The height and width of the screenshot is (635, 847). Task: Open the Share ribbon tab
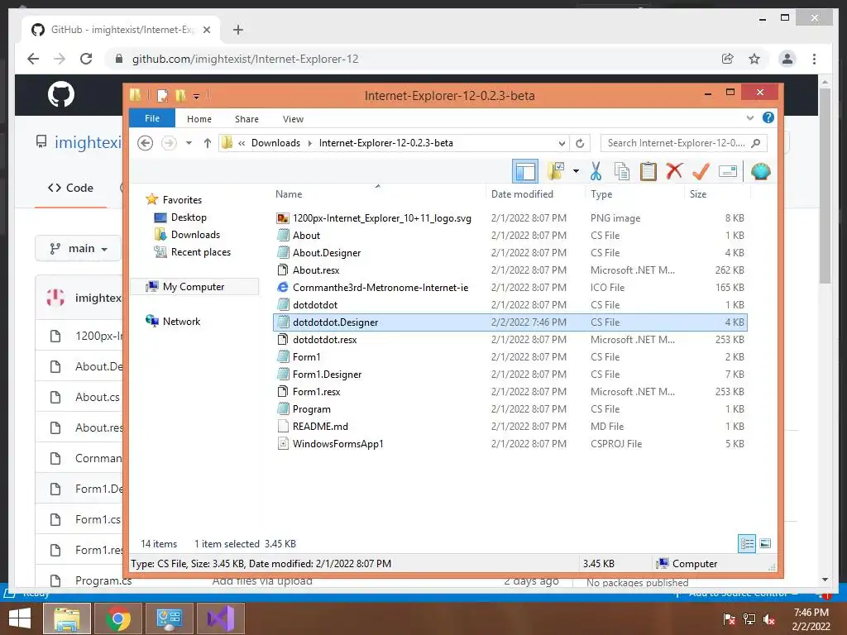[x=246, y=119]
